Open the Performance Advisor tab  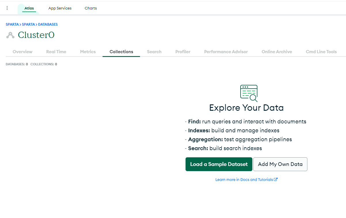point(226,52)
